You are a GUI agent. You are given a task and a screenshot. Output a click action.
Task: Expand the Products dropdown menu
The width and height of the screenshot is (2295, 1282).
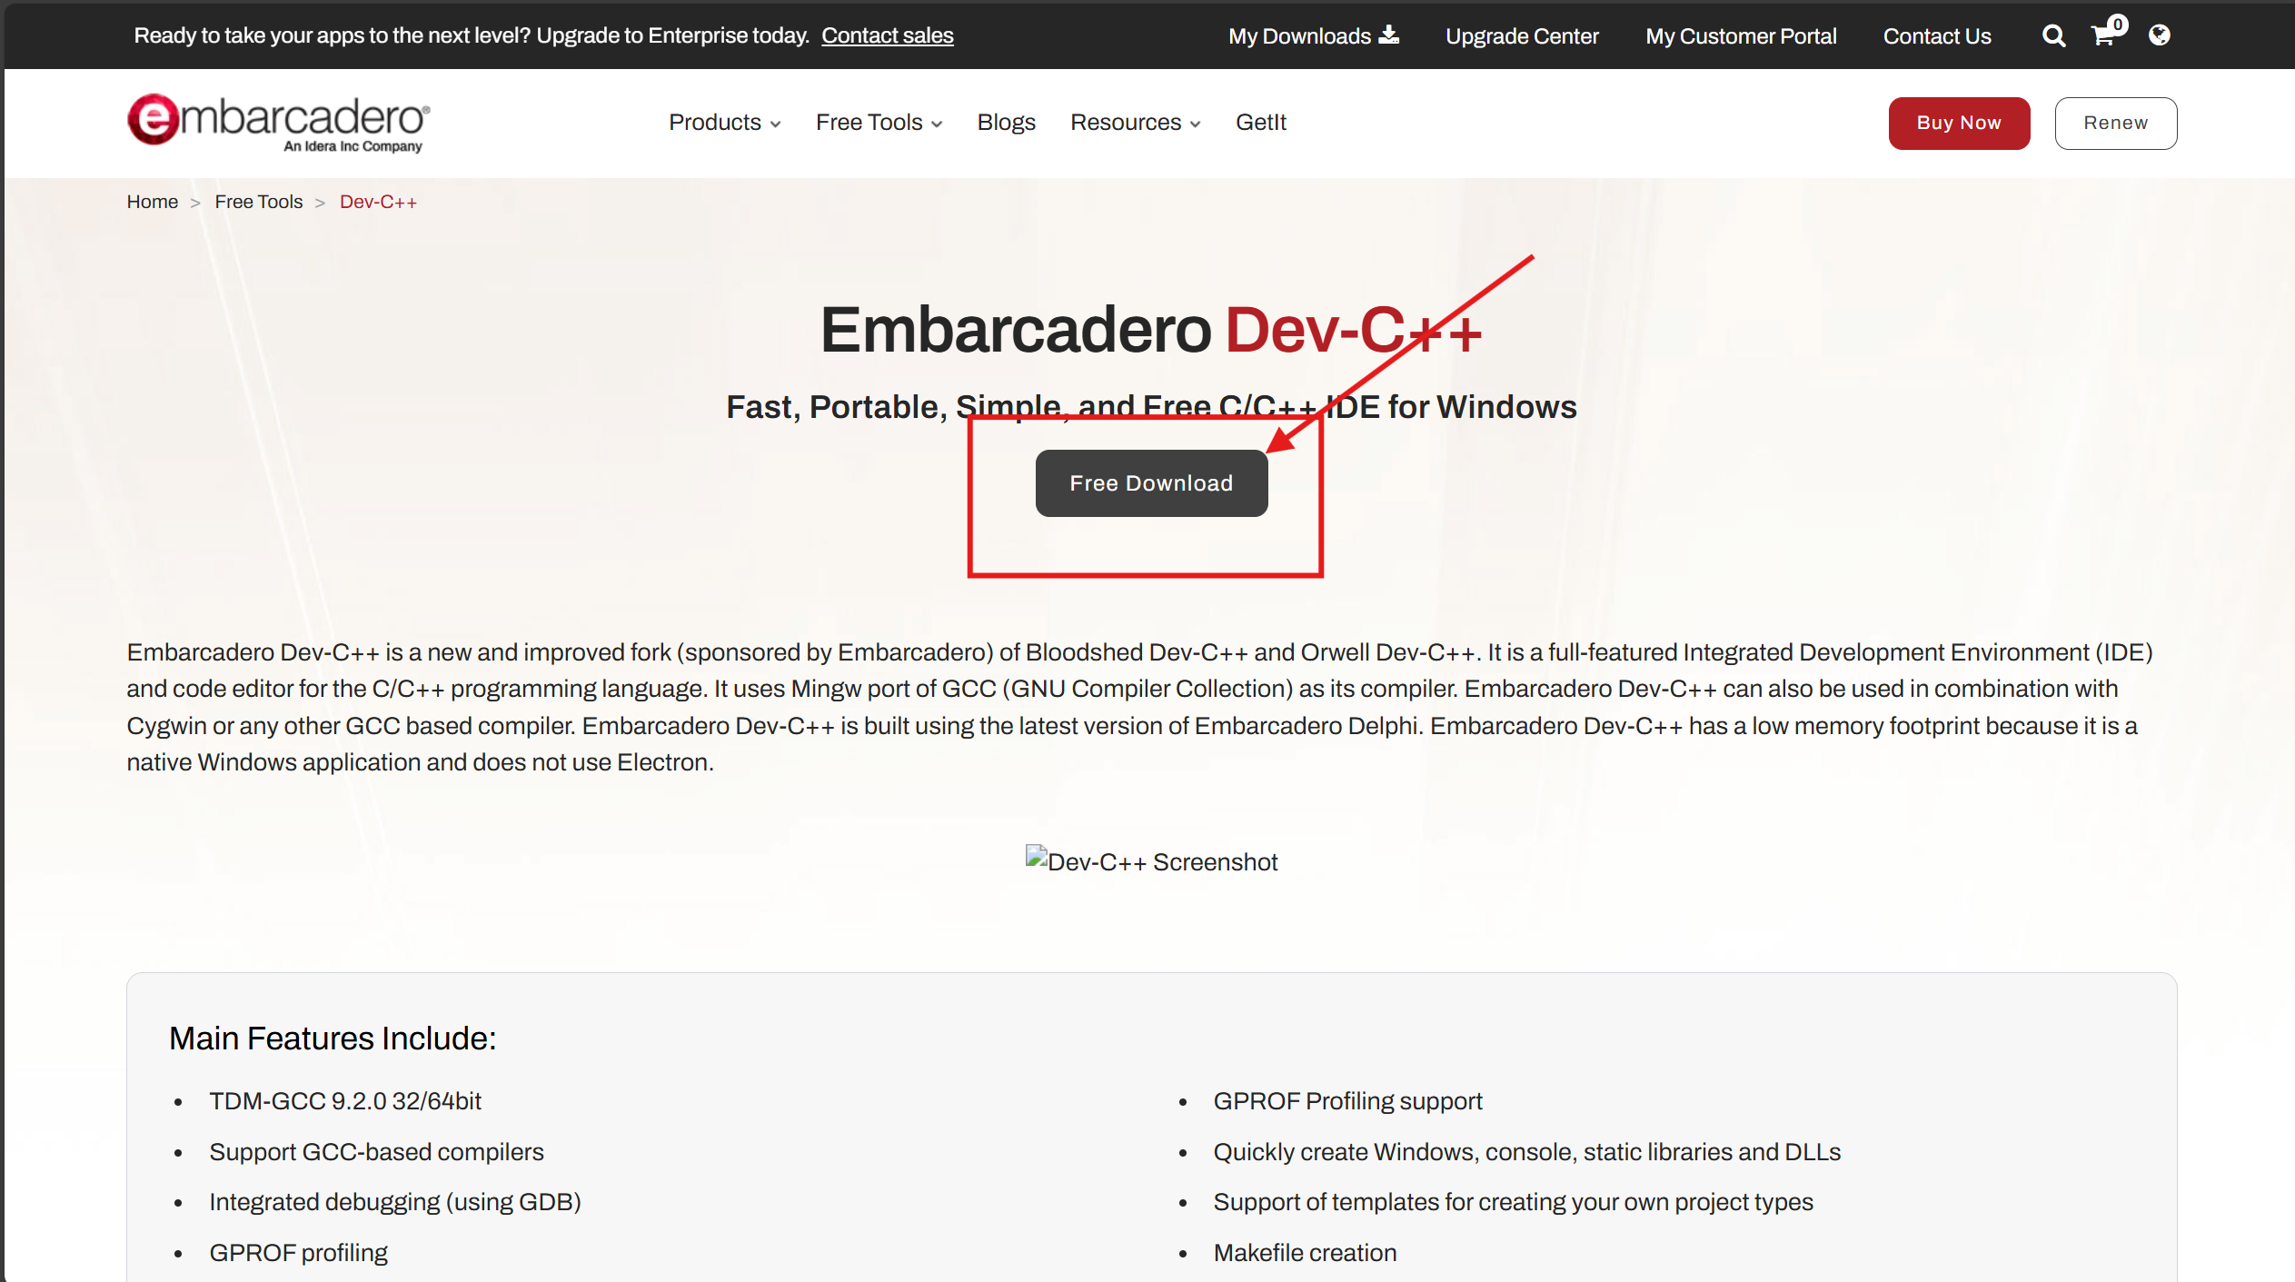coord(724,123)
